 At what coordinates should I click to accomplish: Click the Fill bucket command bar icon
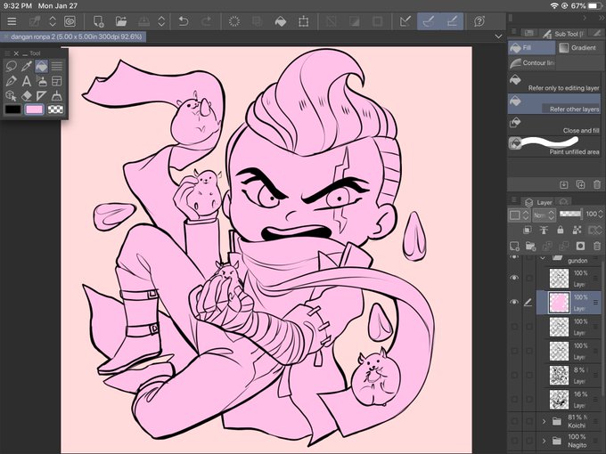point(281,21)
